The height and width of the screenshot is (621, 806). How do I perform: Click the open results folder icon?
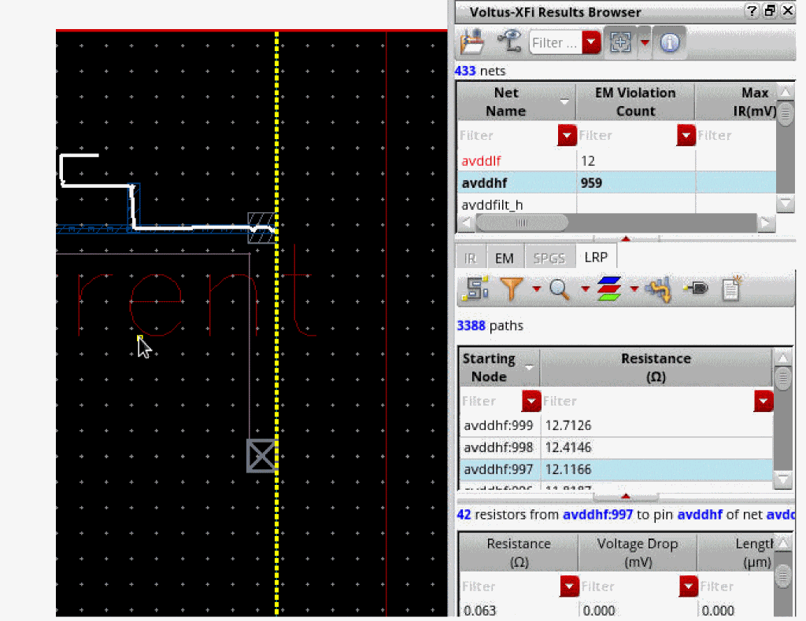472,42
